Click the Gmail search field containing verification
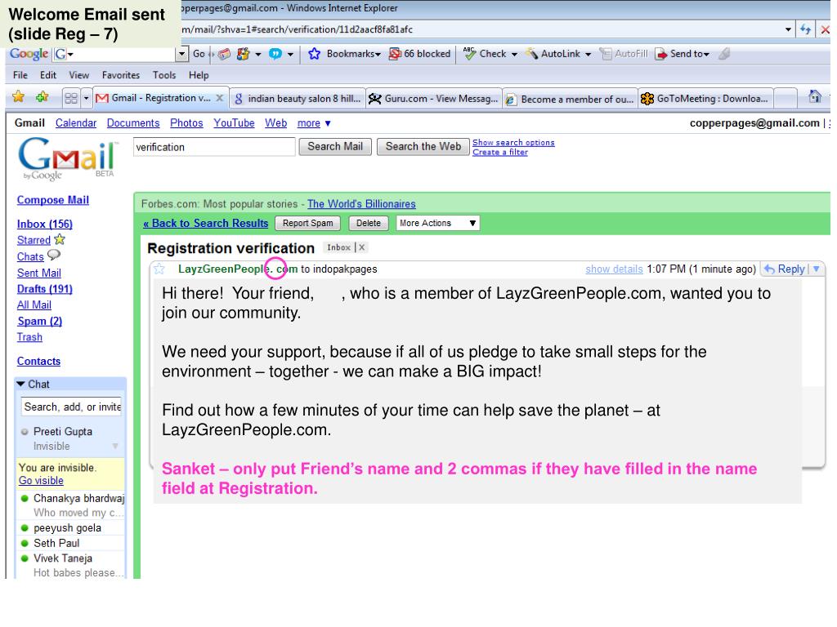The height and width of the screenshot is (627, 837). (x=214, y=147)
